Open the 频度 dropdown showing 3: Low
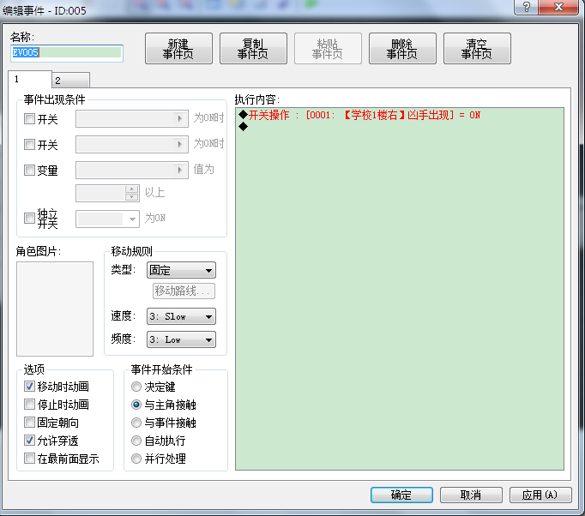The height and width of the screenshot is (516, 585). click(x=181, y=339)
